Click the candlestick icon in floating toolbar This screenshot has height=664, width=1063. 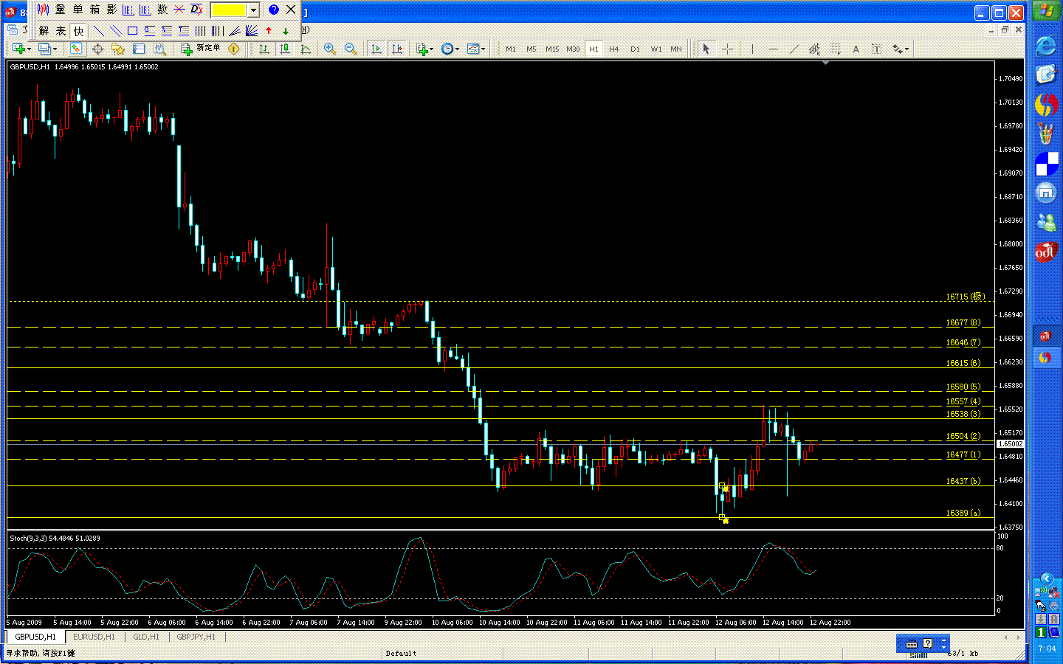[x=43, y=10]
